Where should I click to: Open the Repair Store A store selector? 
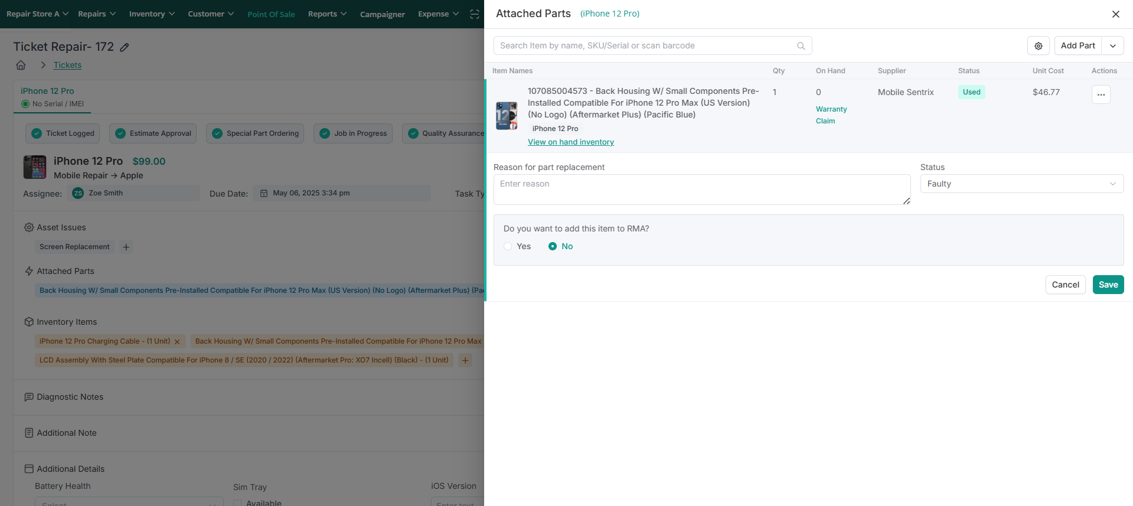click(x=37, y=14)
